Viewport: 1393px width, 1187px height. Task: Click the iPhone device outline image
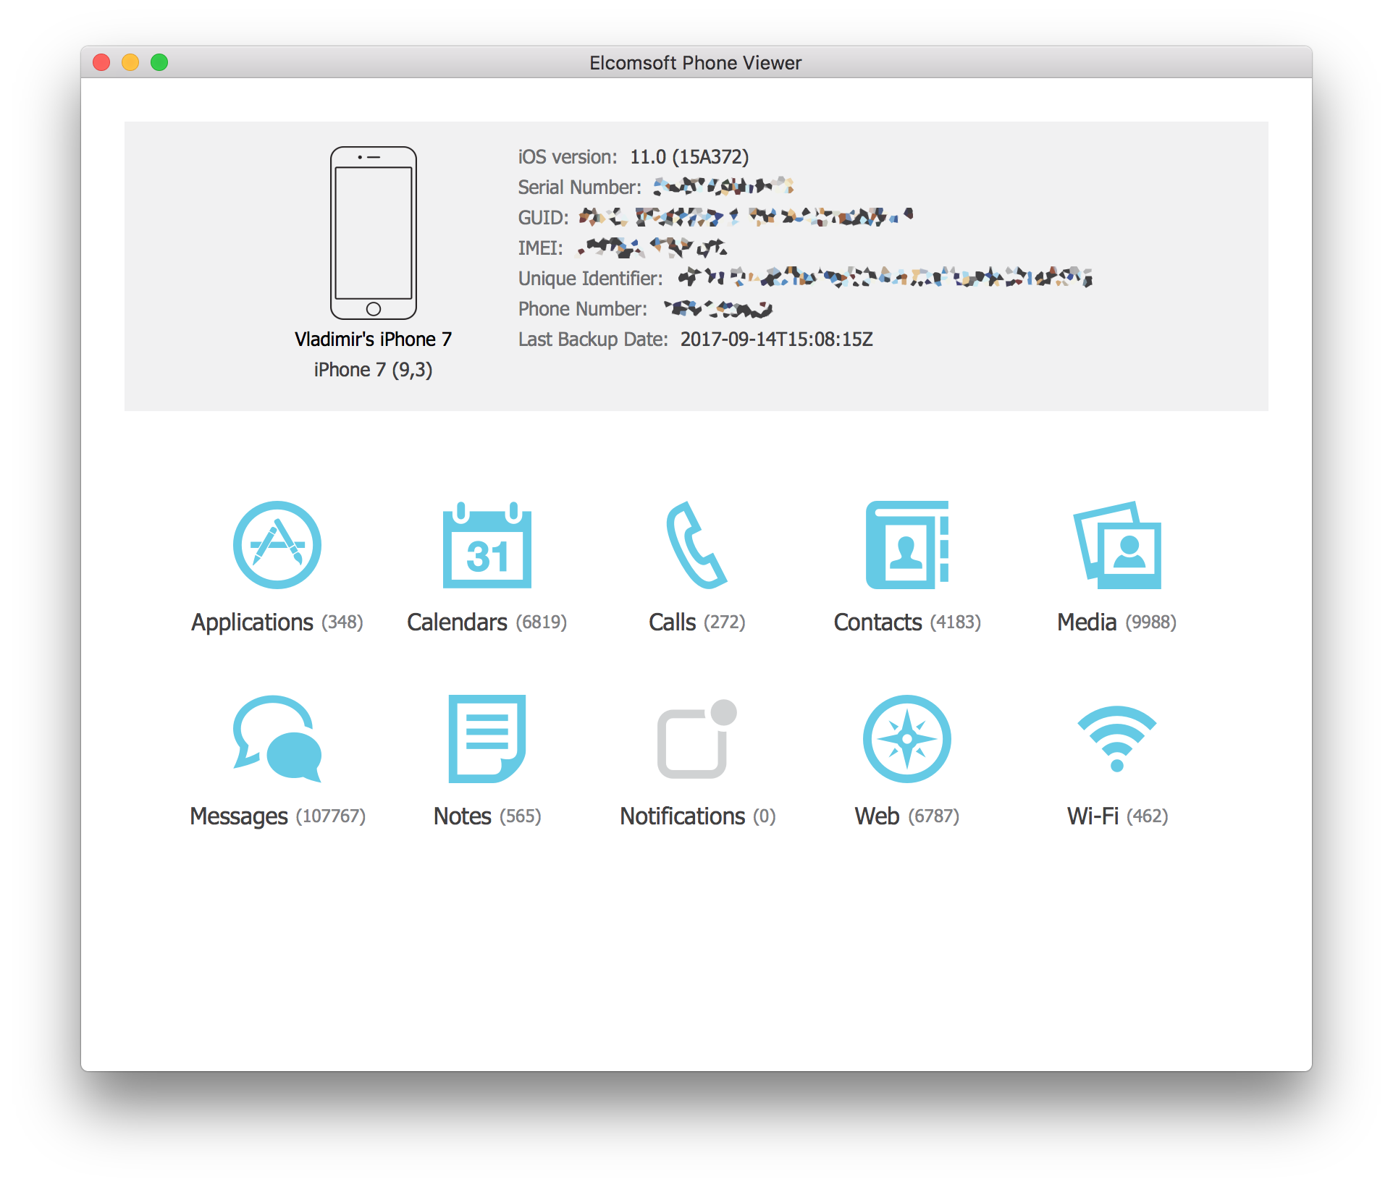tap(373, 233)
